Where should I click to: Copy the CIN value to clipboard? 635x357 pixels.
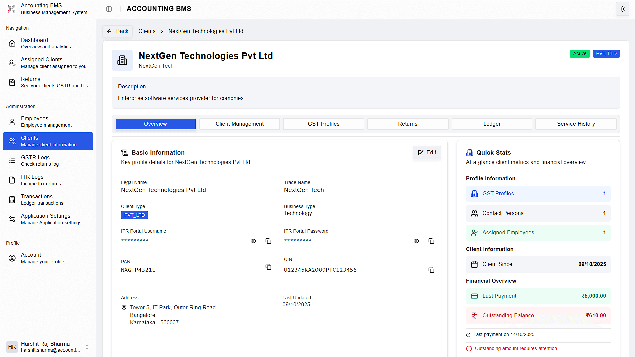pyautogui.click(x=431, y=270)
